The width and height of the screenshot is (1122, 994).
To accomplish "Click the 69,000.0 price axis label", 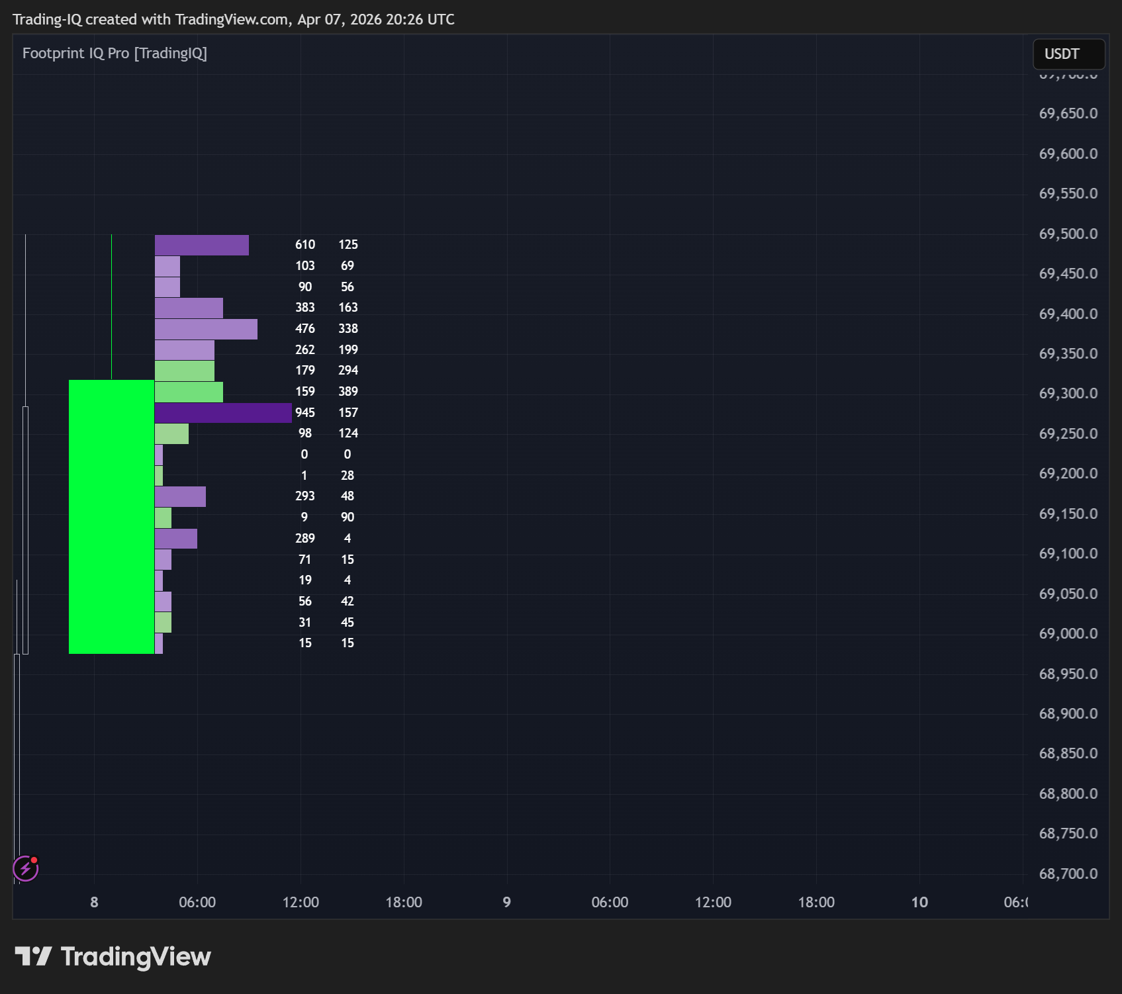I will click(x=1068, y=634).
